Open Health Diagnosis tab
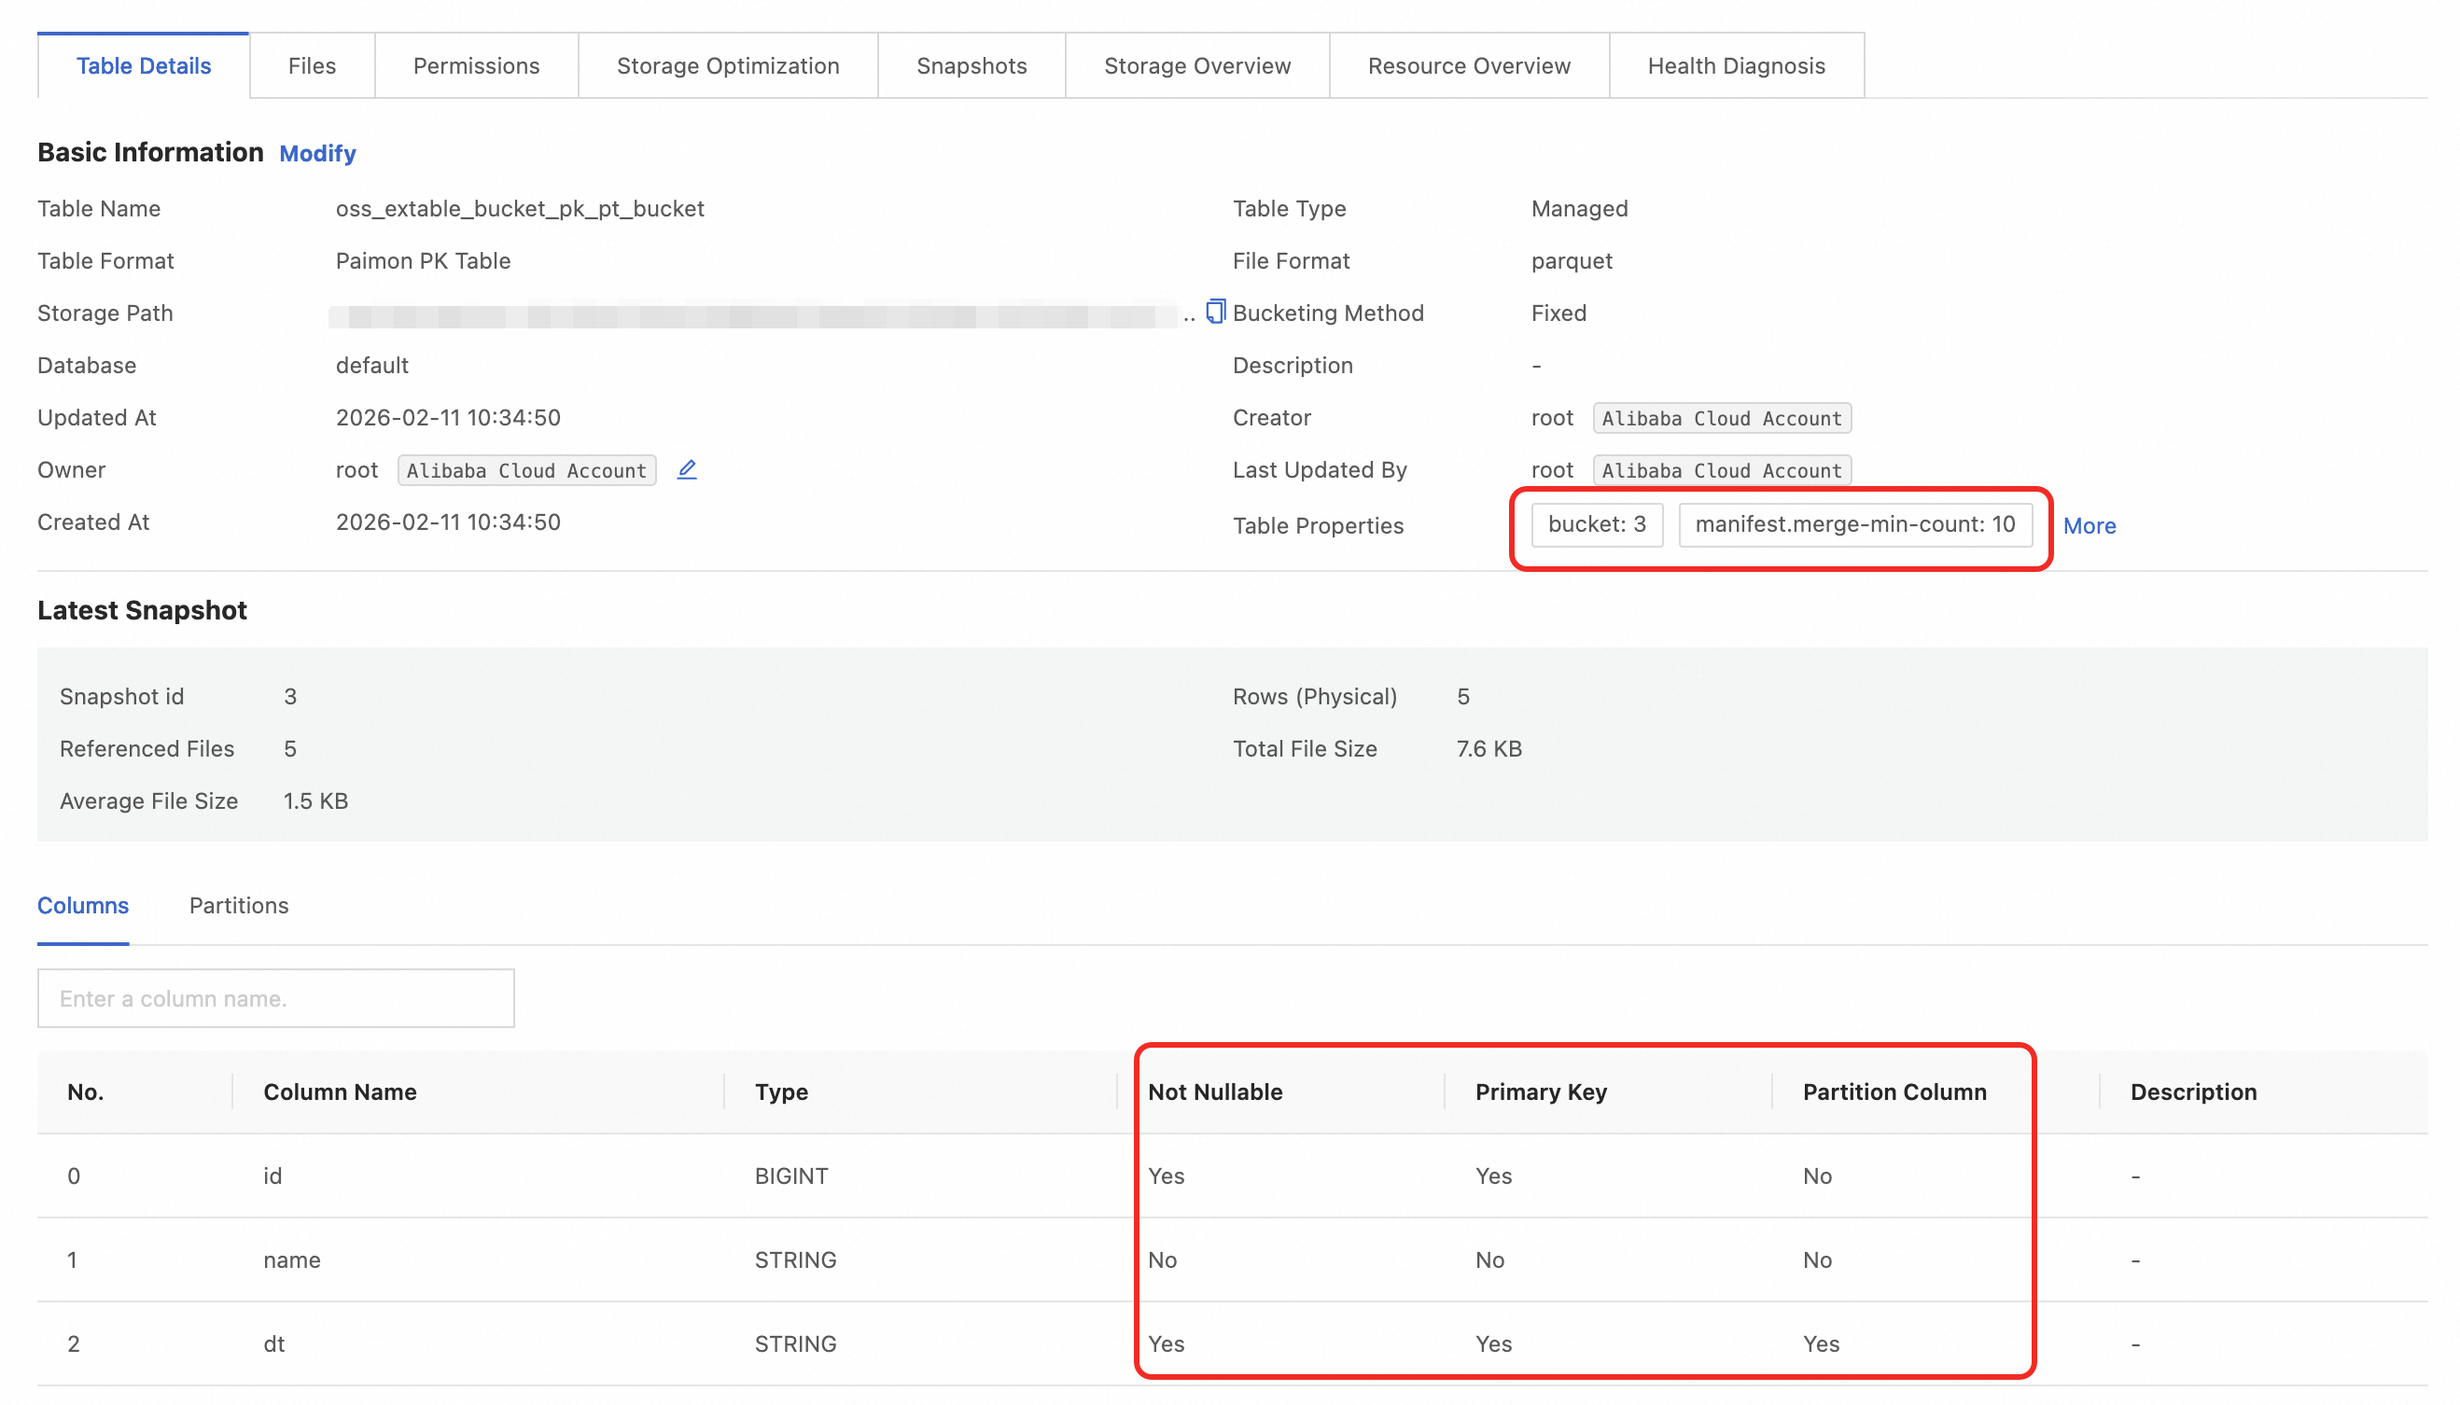 coord(1735,65)
